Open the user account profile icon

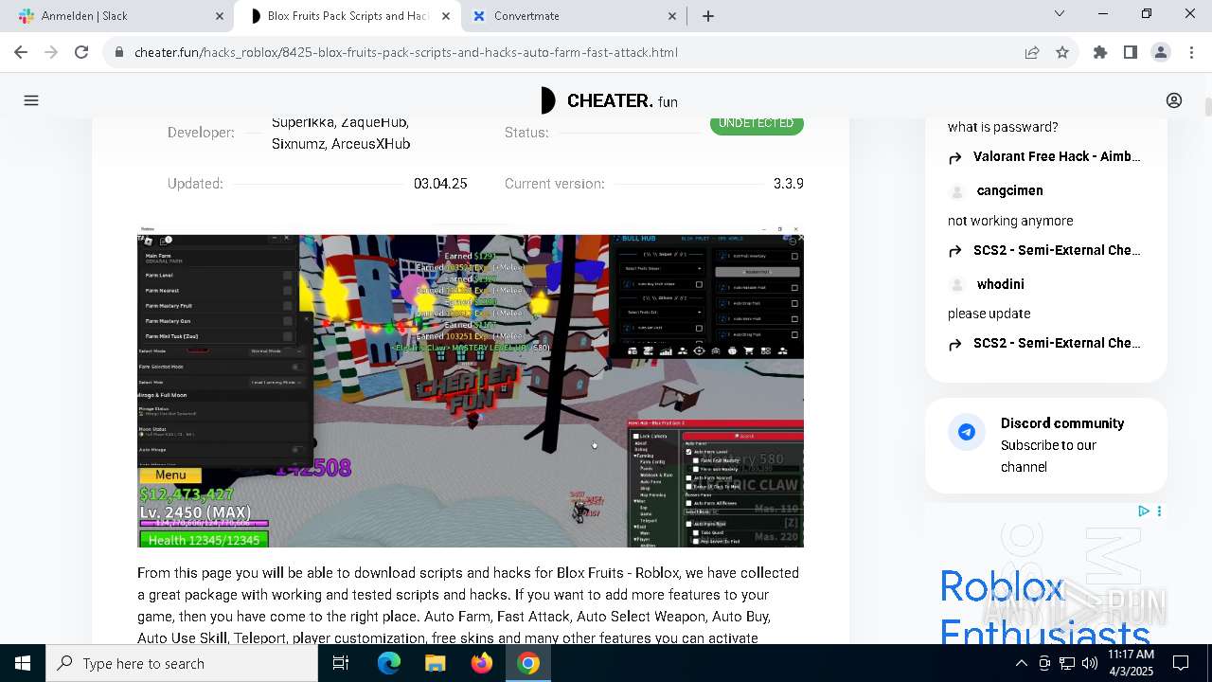(1174, 100)
